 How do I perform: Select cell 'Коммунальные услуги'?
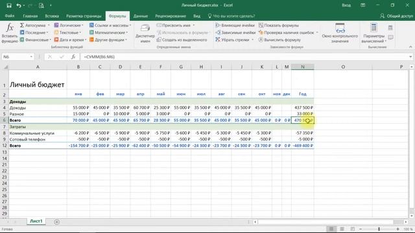(x=38, y=133)
